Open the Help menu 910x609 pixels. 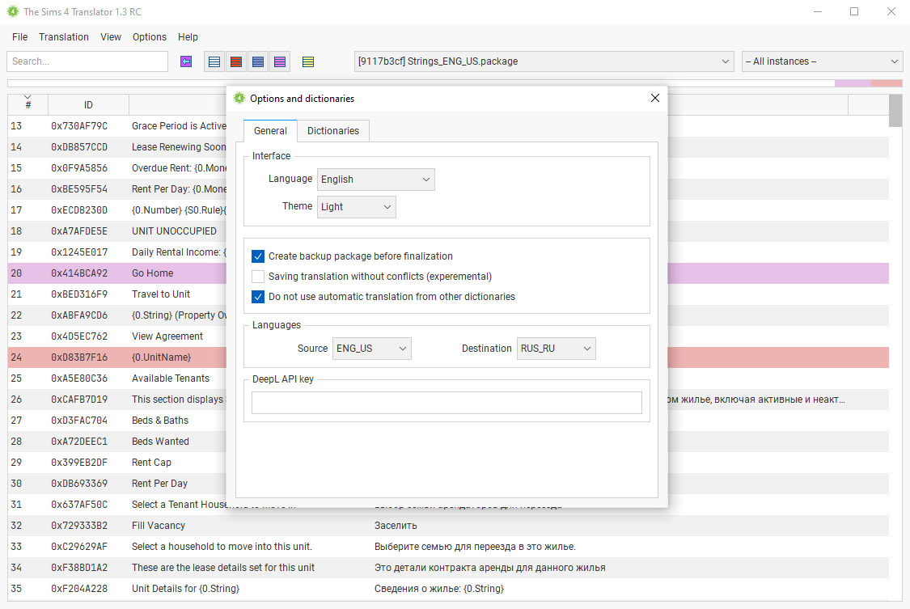coord(188,37)
